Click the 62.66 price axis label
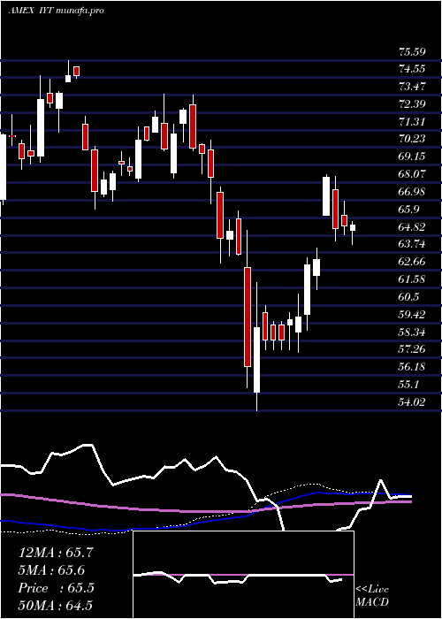Screen dimensions: 442x619 click(412, 262)
